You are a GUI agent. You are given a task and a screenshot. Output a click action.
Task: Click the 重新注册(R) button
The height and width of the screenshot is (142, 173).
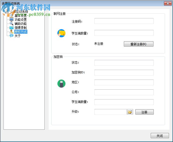coord(139,44)
